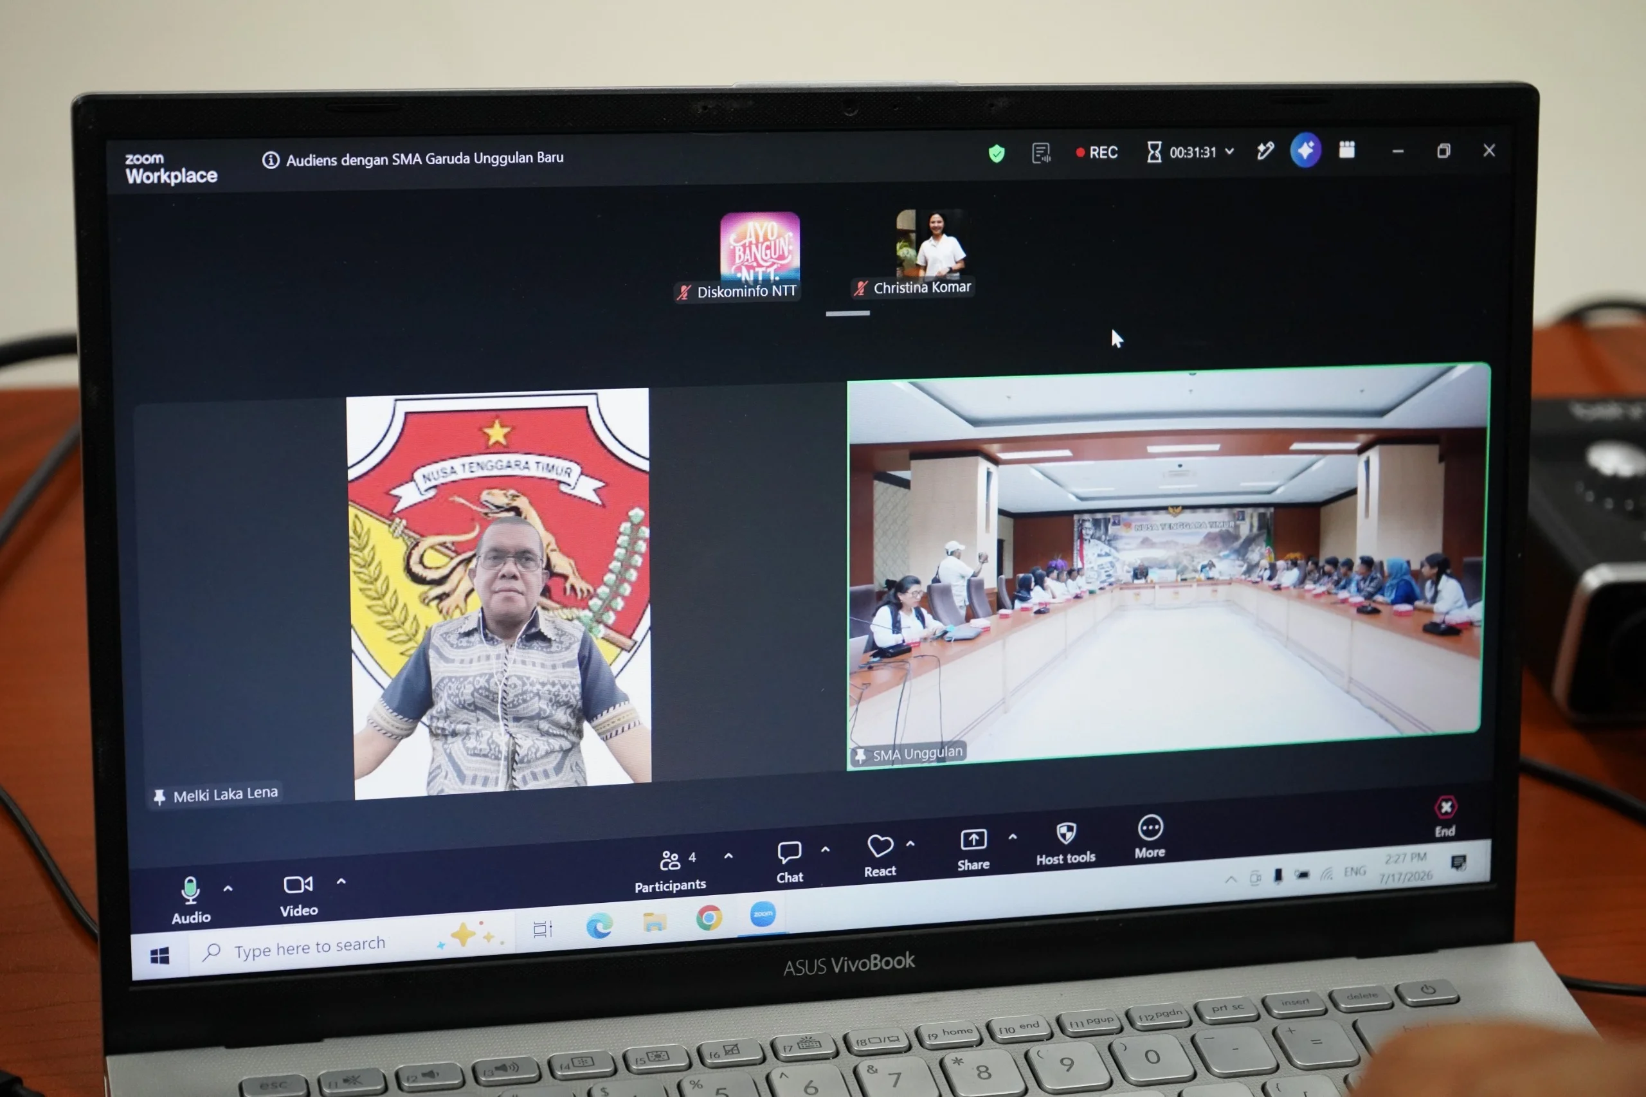This screenshot has height=1097, width=1646.
Task: Minimize the Zoom meeting window
Action: coord(1398,151)
